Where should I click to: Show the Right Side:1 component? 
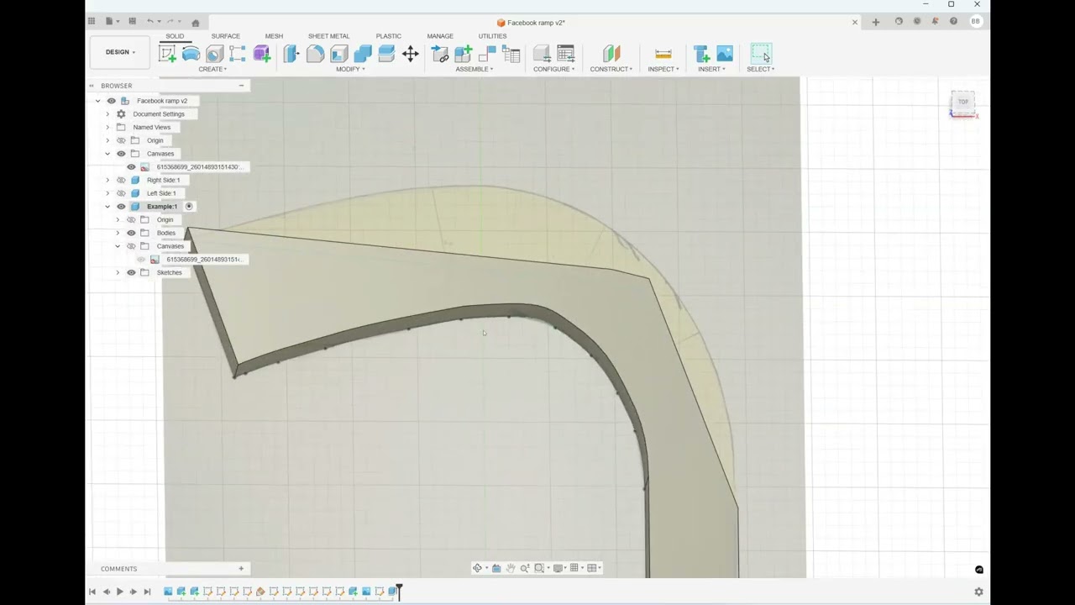(121, 180)
